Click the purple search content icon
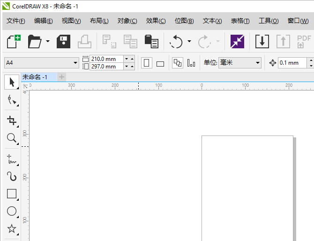The width and height of the screenshot is (314, 241). (237, 41)
